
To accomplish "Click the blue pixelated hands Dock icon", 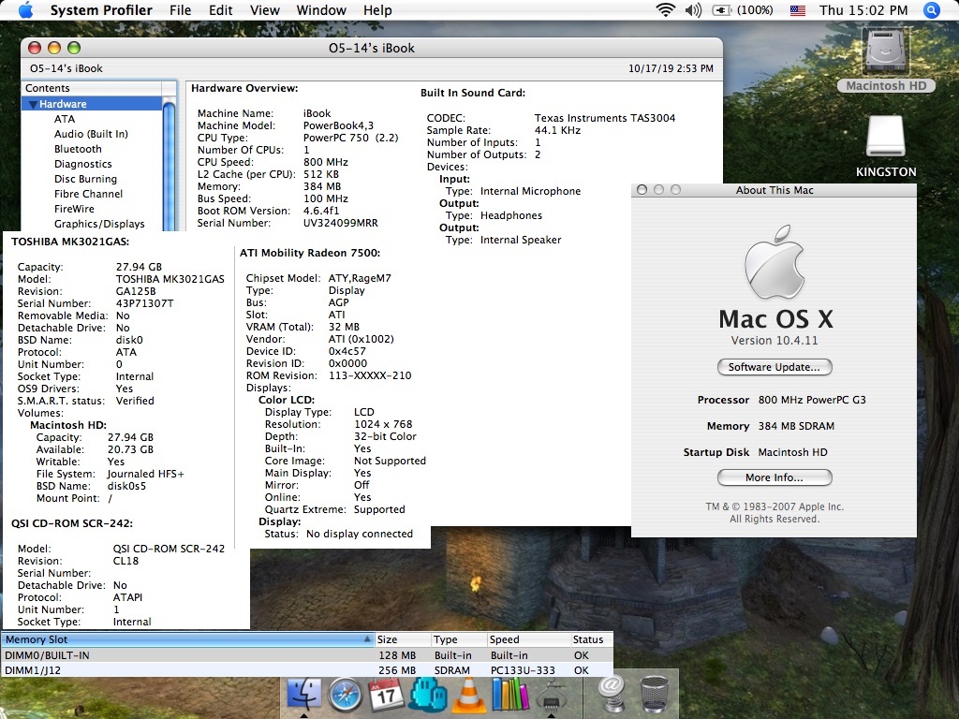I will [427, 694].
